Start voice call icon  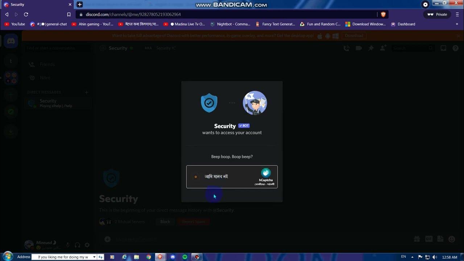click(x=347, y=48)
